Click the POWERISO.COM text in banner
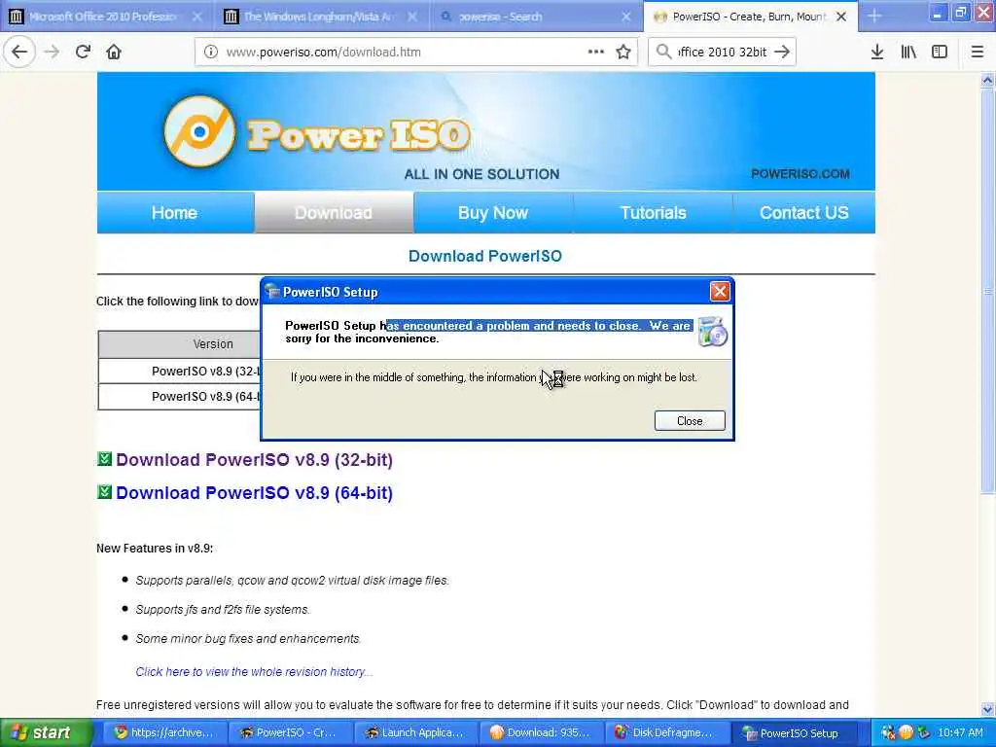The width and height of the screenshot is (996, 747). click(x=800, y=174)
